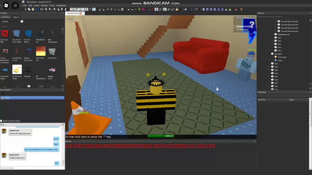Close the Output panel
This screenshot has height=175, width=312.
point(255,141)
